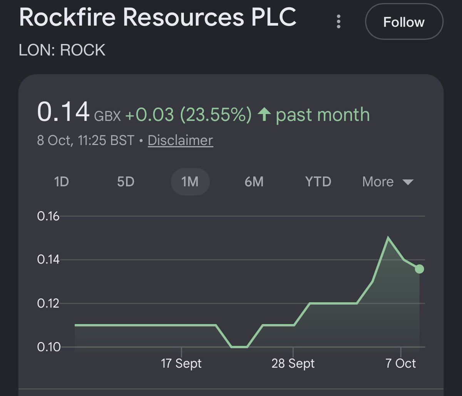462x396 pixels.
Task: Click the GBX currency label
Action: [x=107, y=116]
